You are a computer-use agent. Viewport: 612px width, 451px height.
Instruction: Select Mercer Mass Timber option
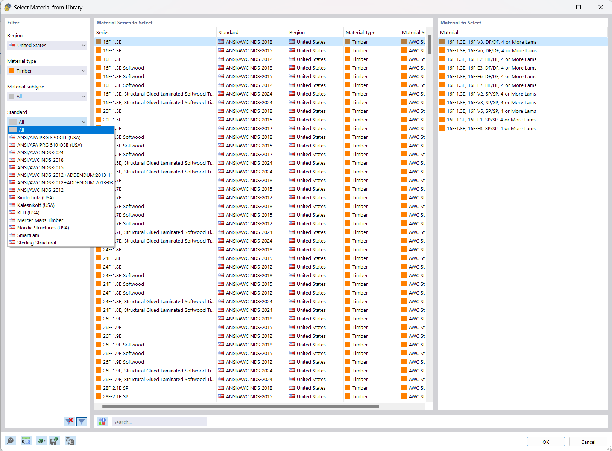(x=61, y=220)
